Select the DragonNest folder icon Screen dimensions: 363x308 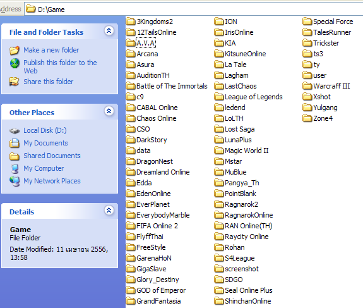pos(131,161)
